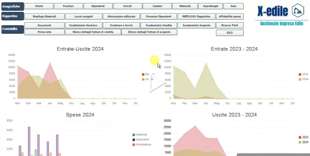Screen dimensions: 310x156
Task: Click the ESCI exit button
Action: 230,33
